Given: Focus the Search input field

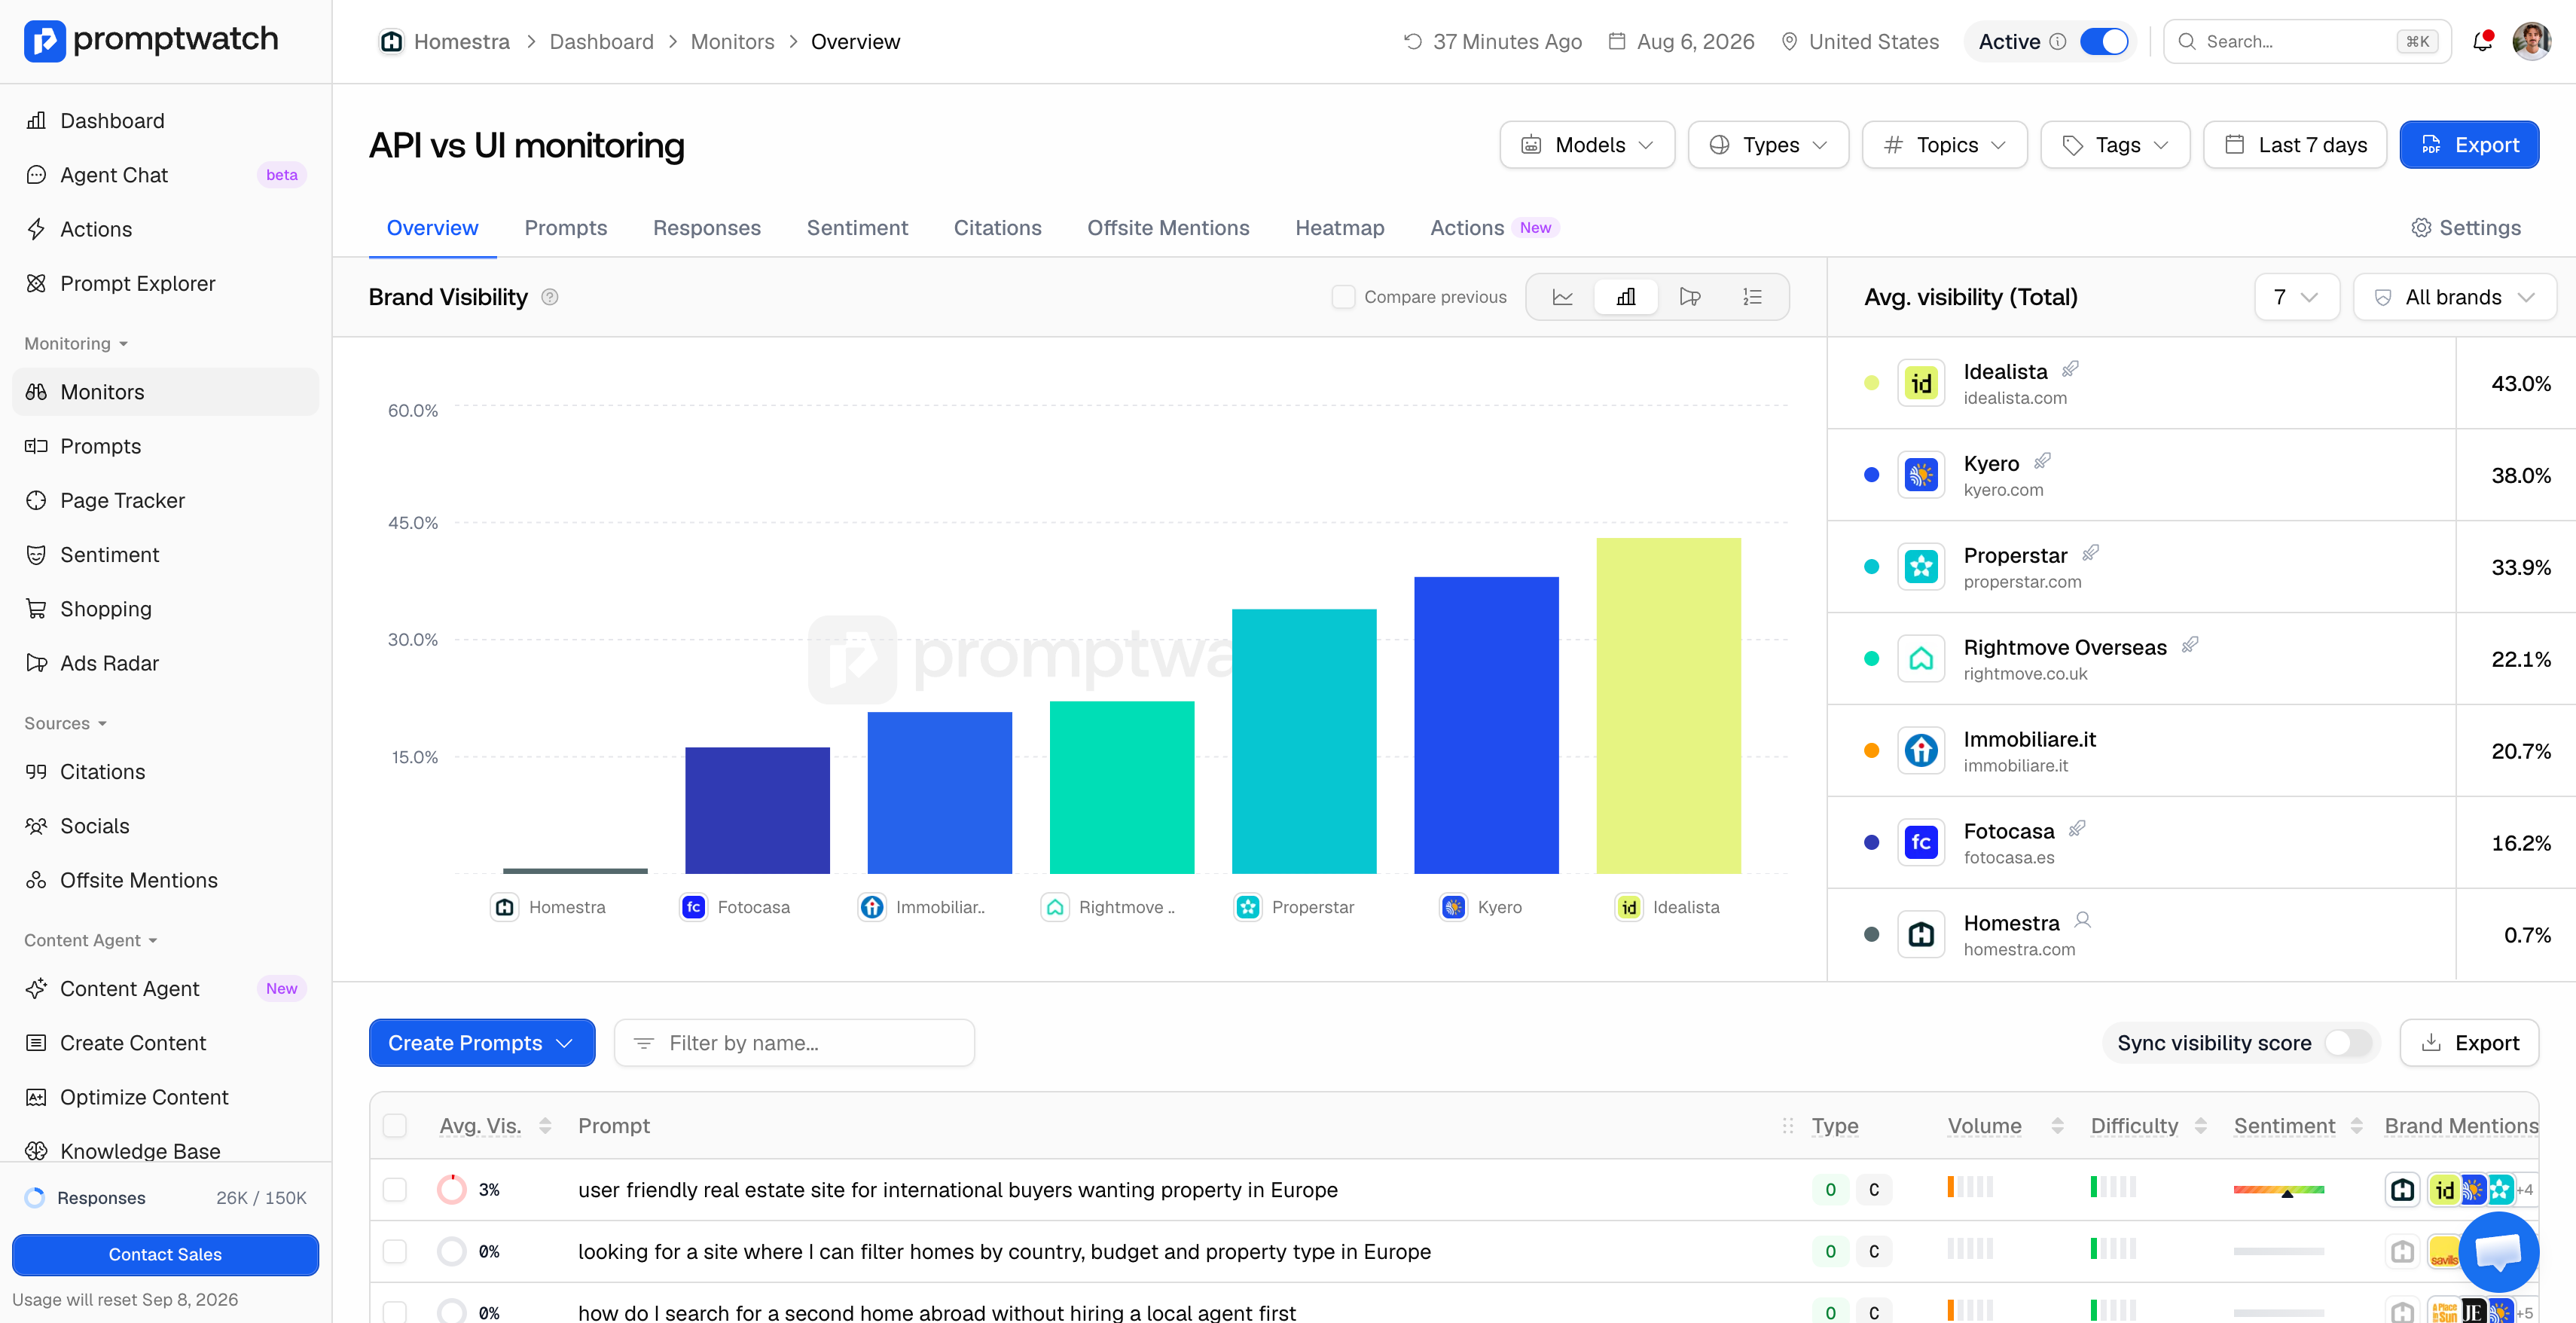Looking at the screenshot, I should [x=2307, y=42].
